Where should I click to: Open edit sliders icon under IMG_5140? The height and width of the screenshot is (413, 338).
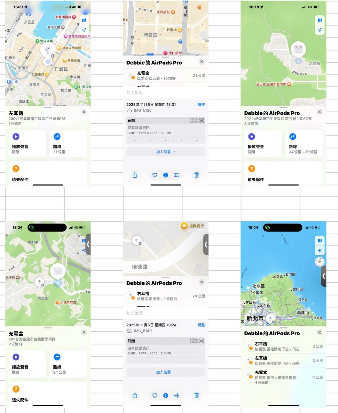(x=177, y=395)
